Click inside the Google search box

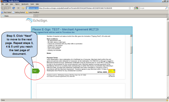click(x=152, y=8)
